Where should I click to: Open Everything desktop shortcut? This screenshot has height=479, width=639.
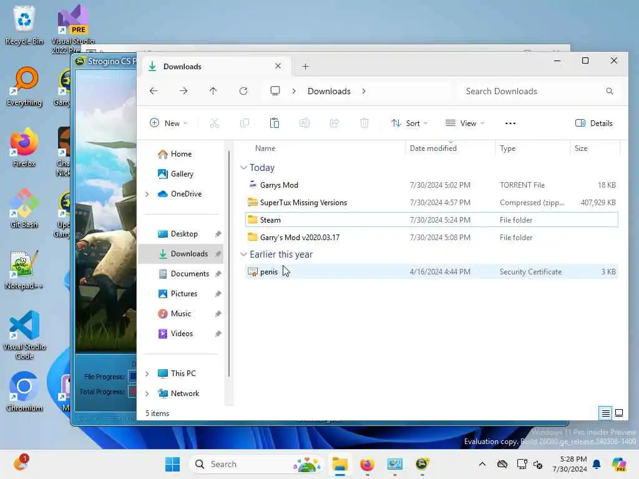(24, 86)
